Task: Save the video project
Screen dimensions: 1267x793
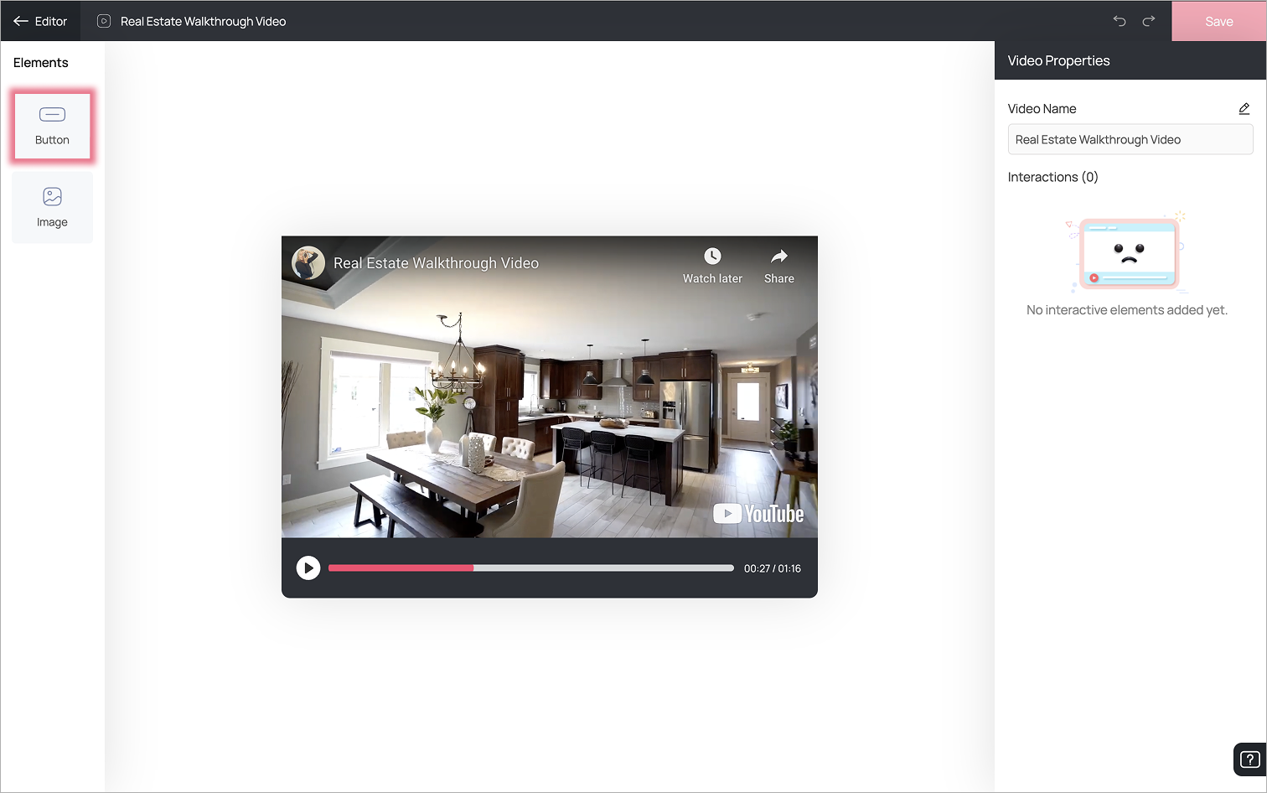Action: 1219,21
